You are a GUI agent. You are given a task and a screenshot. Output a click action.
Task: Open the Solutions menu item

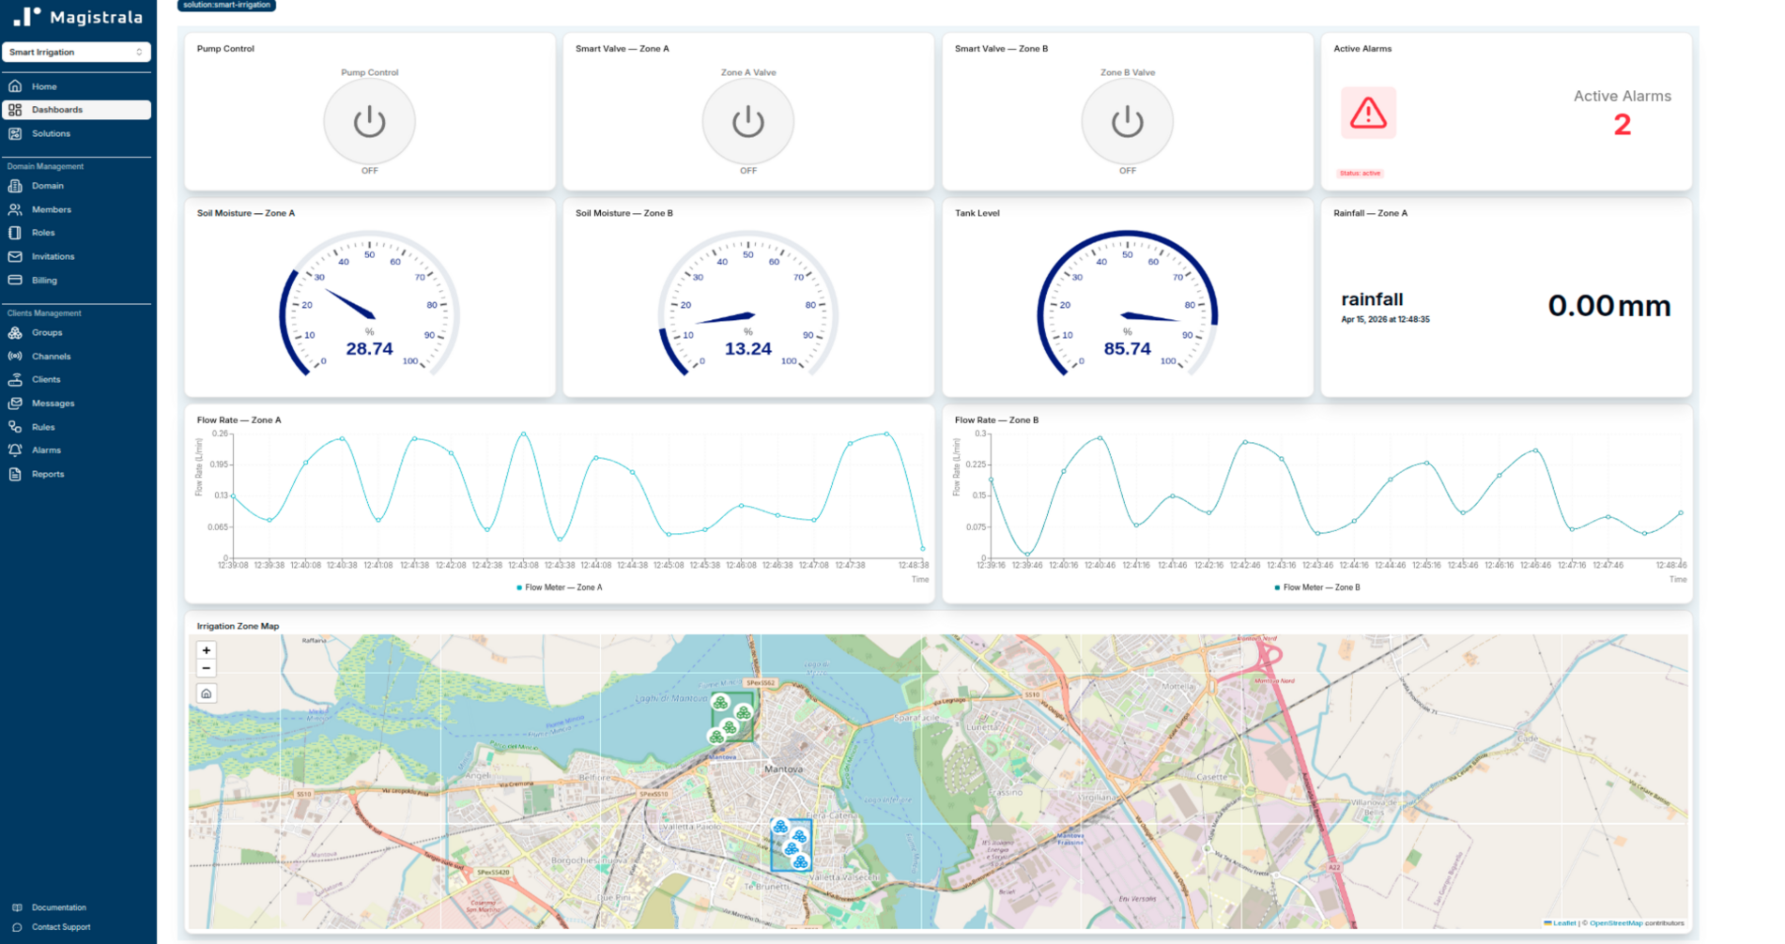pos(49,133)
